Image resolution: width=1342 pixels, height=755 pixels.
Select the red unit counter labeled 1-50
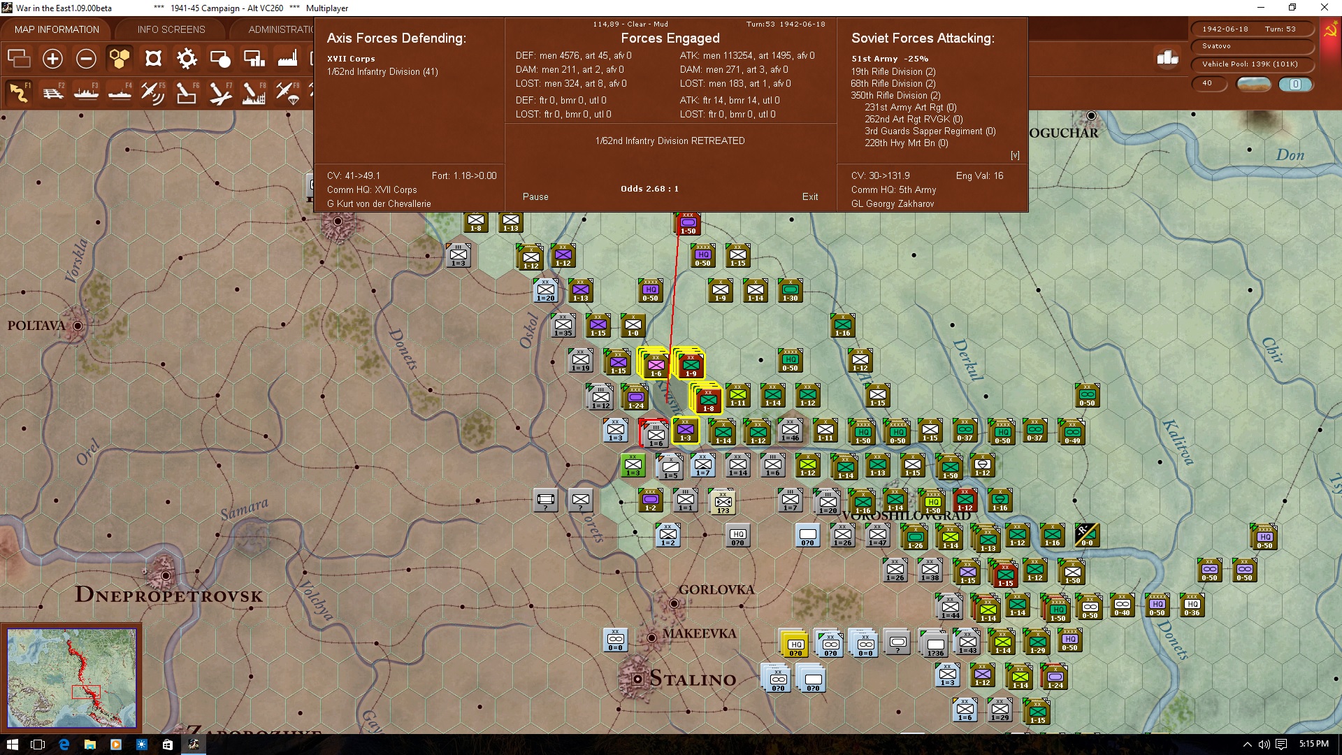(688, 224)
